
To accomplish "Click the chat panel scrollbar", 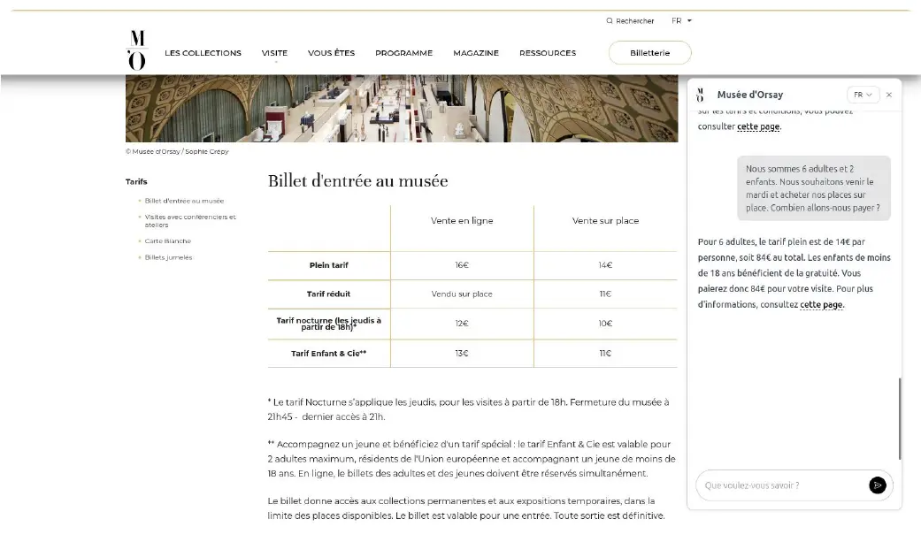I will click(899, 419).
